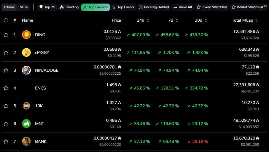Favorite the ENCS token with star
Screen dimensions: 269x152
pyautogui.click(x=6, y=88)
